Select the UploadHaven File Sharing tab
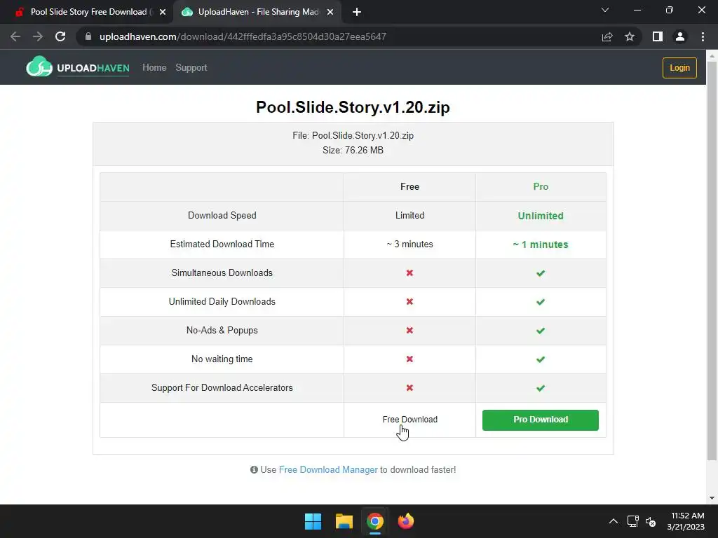The image size is (718, 538). (257, 12)
